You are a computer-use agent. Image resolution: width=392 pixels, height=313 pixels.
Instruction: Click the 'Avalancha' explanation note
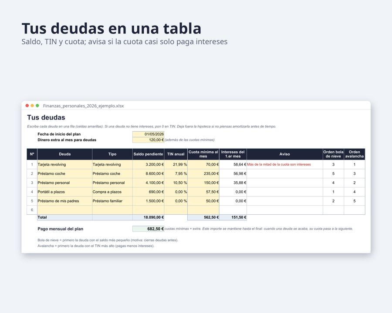[96, 246]
